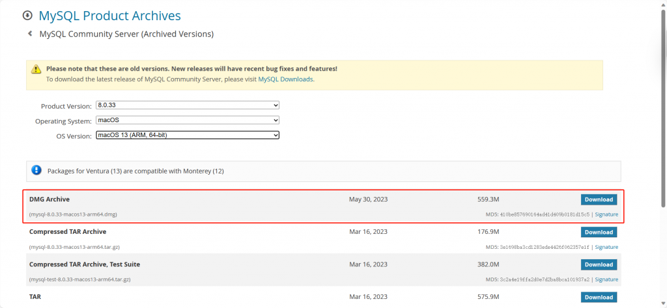Open the Signature link for DMG Archive
This screenshot has height=308, width=667.
pyautogui.click(x=606, y=214)
